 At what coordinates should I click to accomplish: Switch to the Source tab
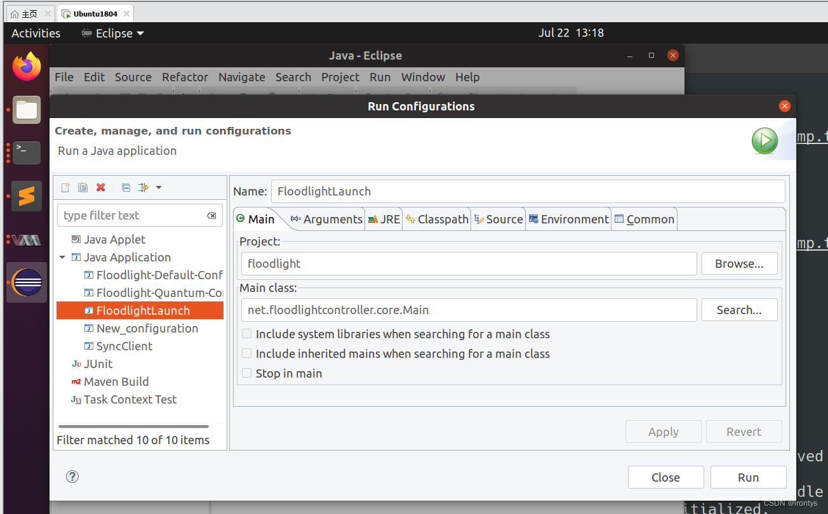pos(498,219)
